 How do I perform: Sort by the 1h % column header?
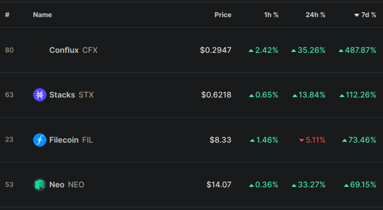point(271,15)
